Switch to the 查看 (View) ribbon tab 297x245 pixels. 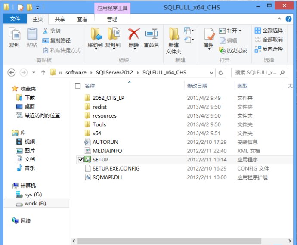pos(82,19)
